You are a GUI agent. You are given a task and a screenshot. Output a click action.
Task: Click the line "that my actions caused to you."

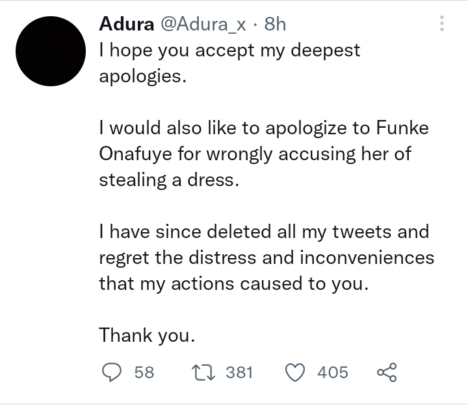pos(233,283)
